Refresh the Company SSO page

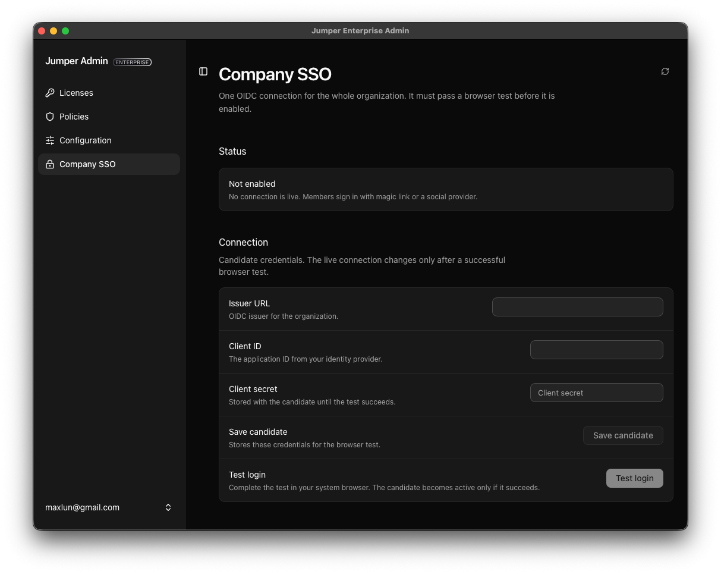(665, 71)
